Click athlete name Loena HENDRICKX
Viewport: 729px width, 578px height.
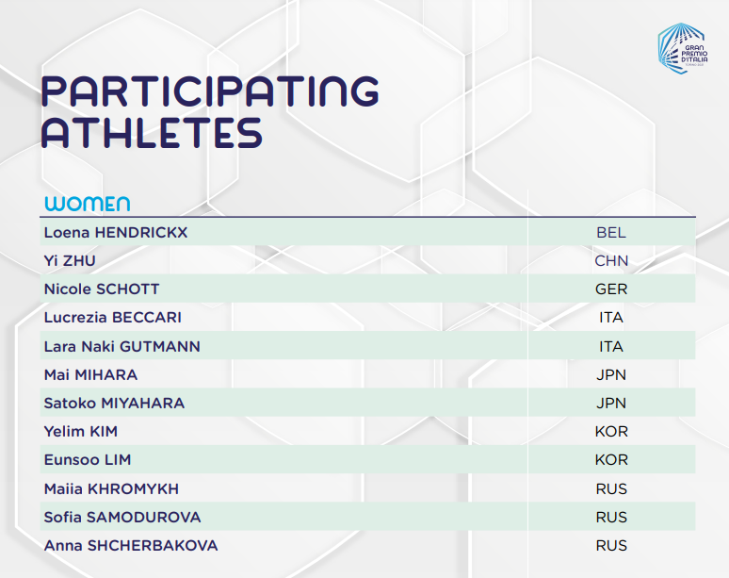pyautogui.click(x=116, y=232)
